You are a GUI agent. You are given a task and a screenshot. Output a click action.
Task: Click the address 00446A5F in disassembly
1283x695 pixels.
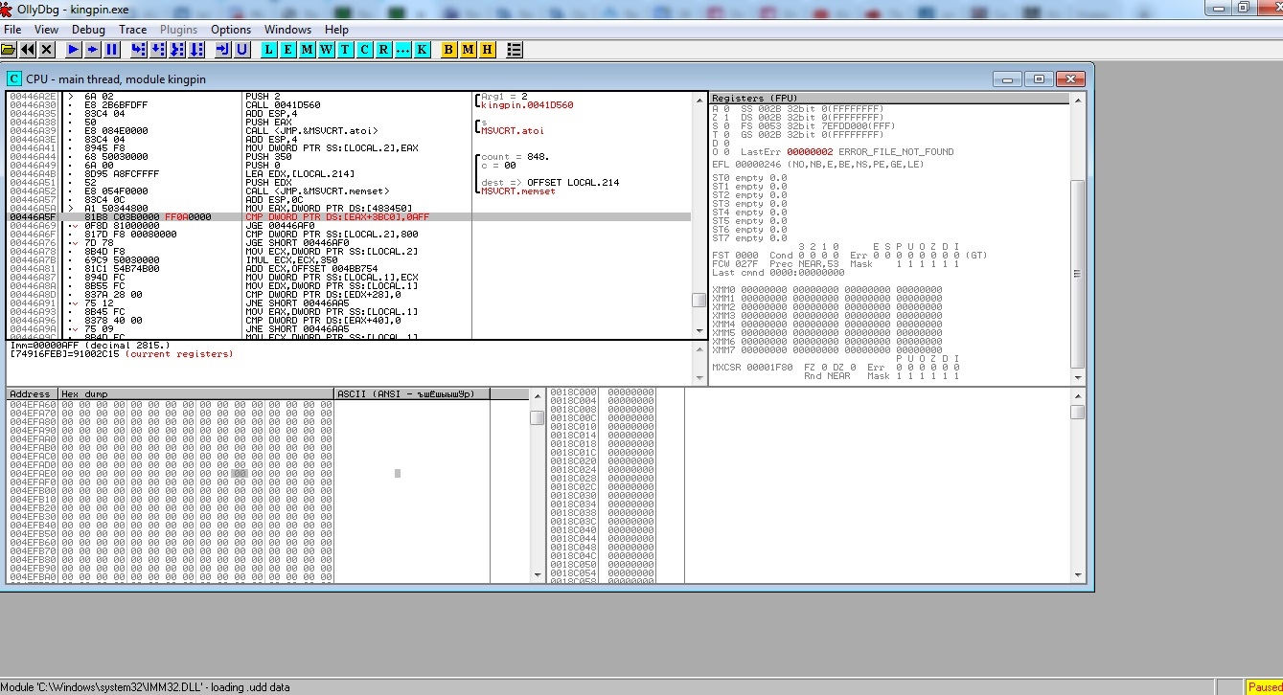point(32,217)
